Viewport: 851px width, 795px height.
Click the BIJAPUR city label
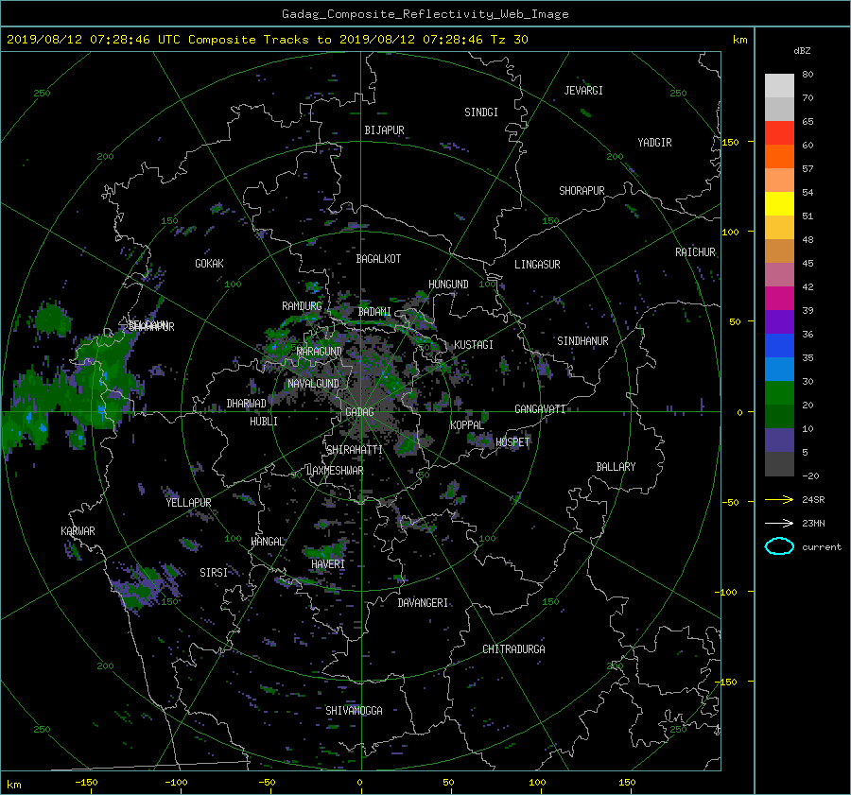(384, 130)
